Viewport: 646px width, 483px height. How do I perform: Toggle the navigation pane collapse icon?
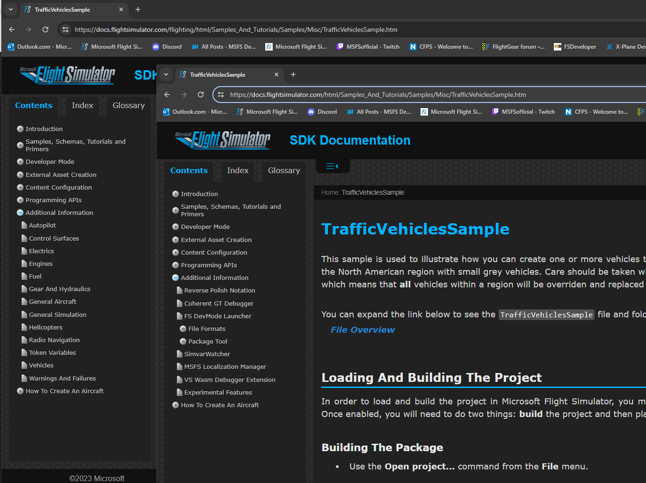[x=332, y=166]
